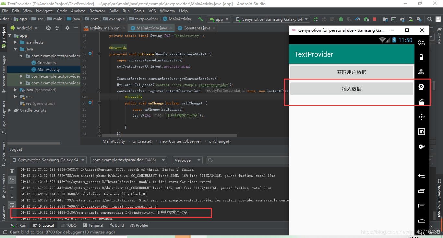This screenshot has height=238, width=443.
Task: Click Genymotion ID identifiers icon
Action: (x=421, y=132)
